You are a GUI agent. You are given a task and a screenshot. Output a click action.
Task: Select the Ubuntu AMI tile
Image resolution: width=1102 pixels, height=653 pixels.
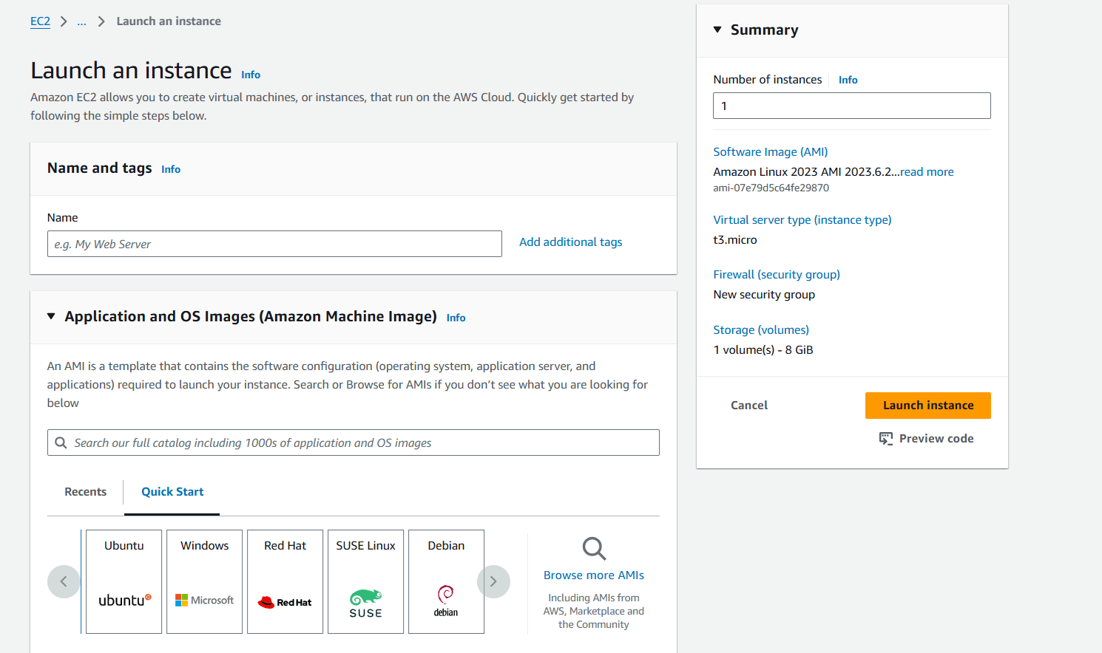[x=124, y=581]
